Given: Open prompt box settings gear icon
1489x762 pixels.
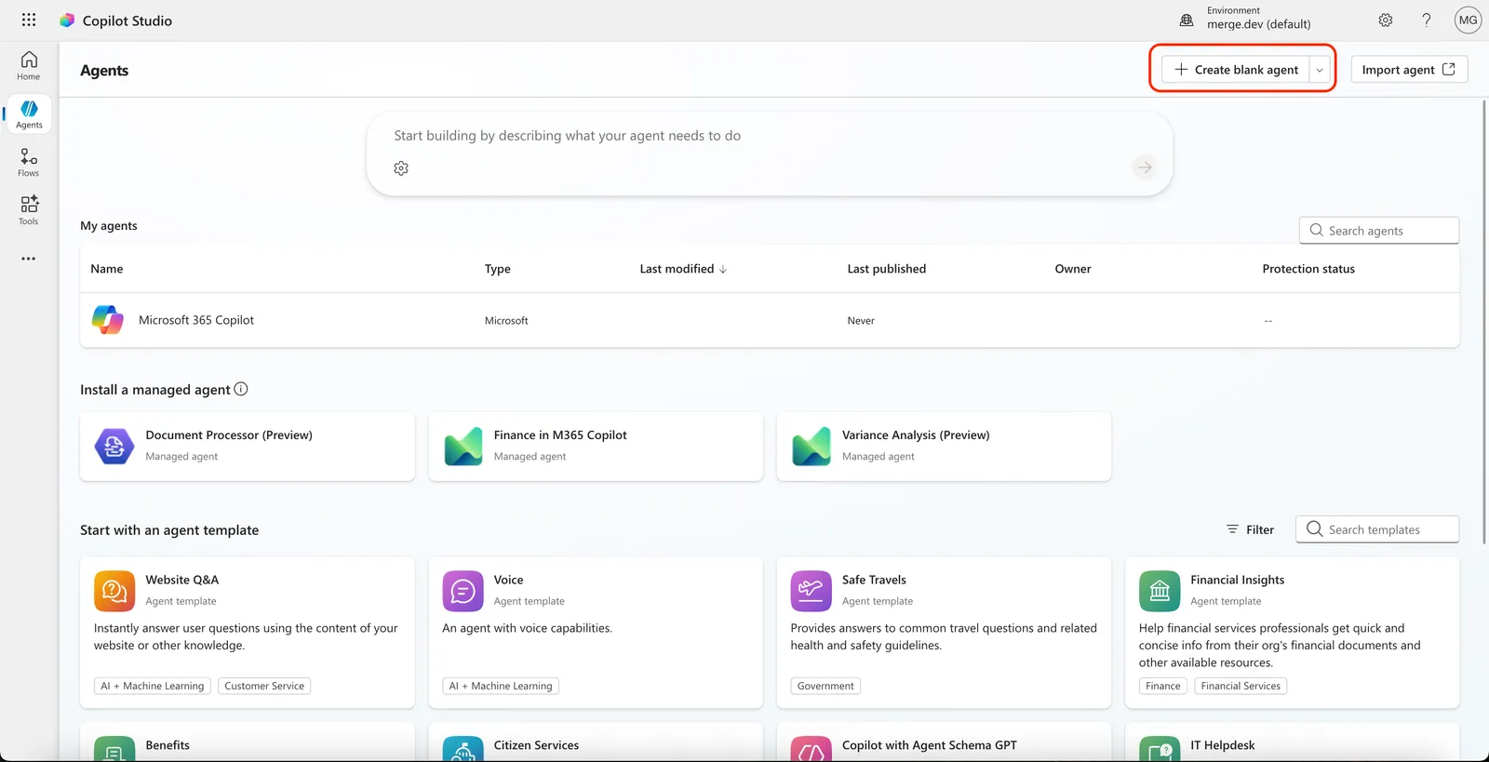Looking at the screenshot, I should point(401,168).
